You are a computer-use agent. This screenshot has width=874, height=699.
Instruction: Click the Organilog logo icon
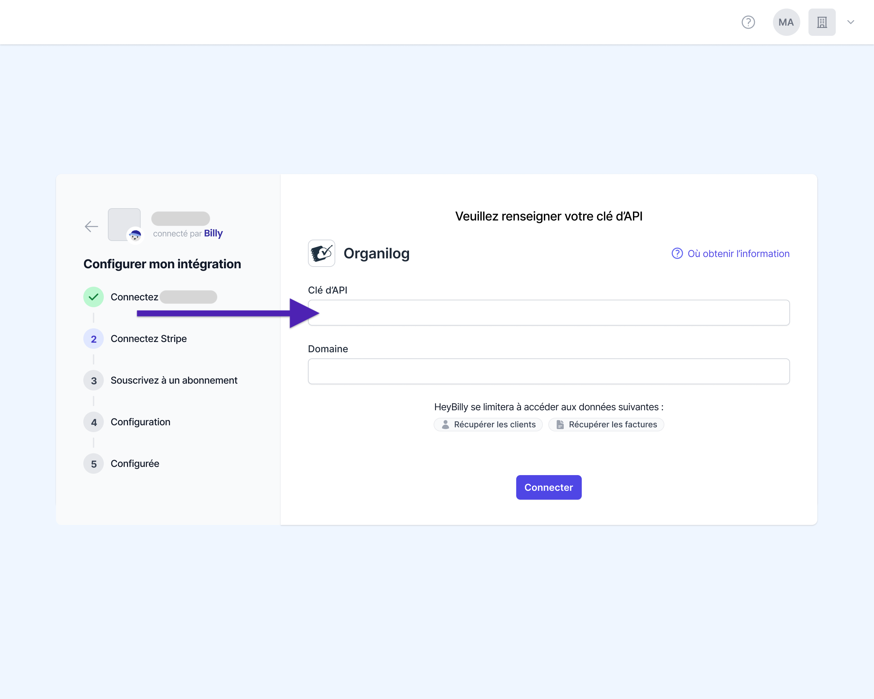(322, 253)
